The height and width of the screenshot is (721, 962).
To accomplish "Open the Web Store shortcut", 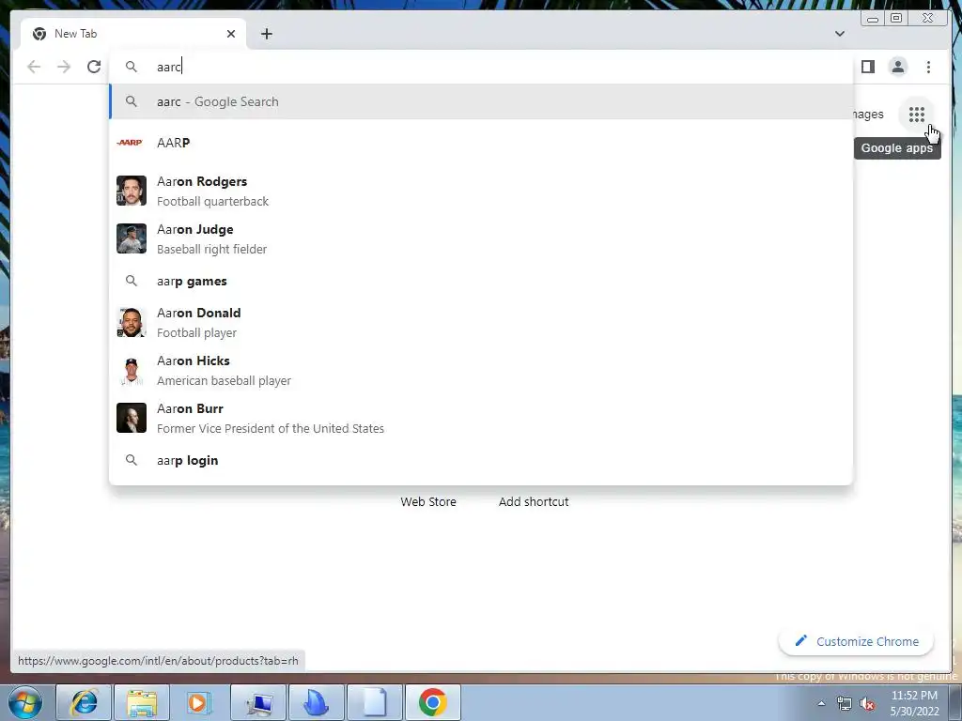I will pos(428,501).
